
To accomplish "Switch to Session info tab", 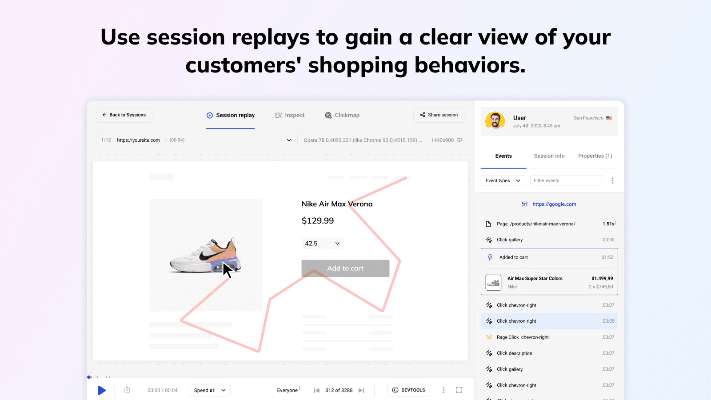I will pos(549,156).
